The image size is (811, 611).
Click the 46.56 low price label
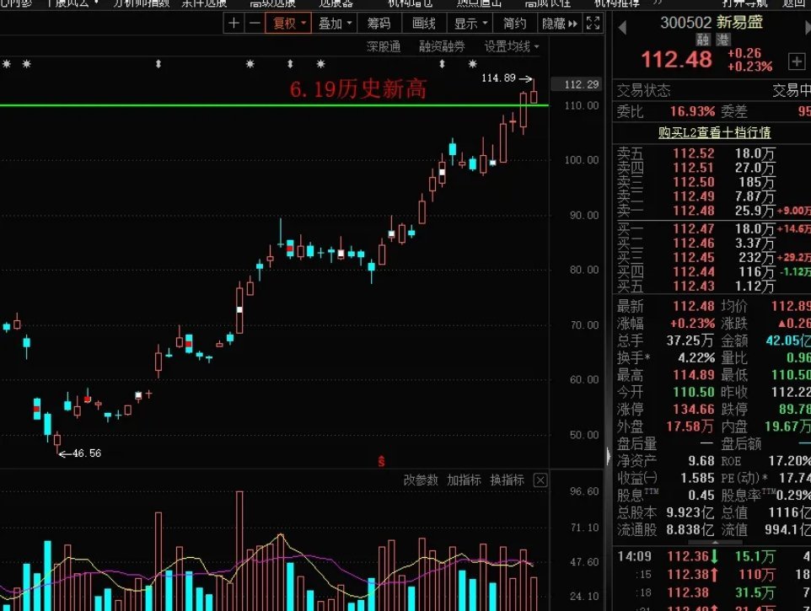click(x=86, y=453)
